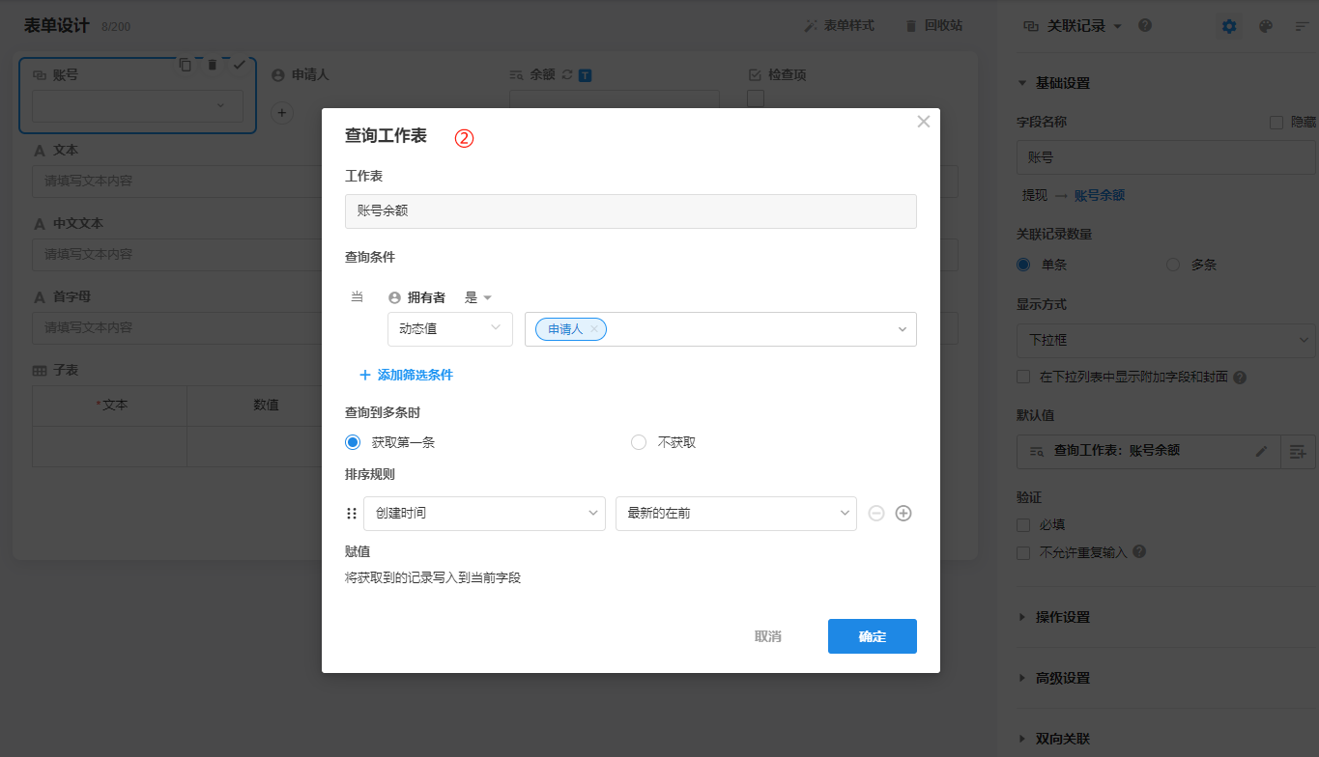Select 不获取 radio option
Screen dimensions: 1319x757
coord(639,442)
